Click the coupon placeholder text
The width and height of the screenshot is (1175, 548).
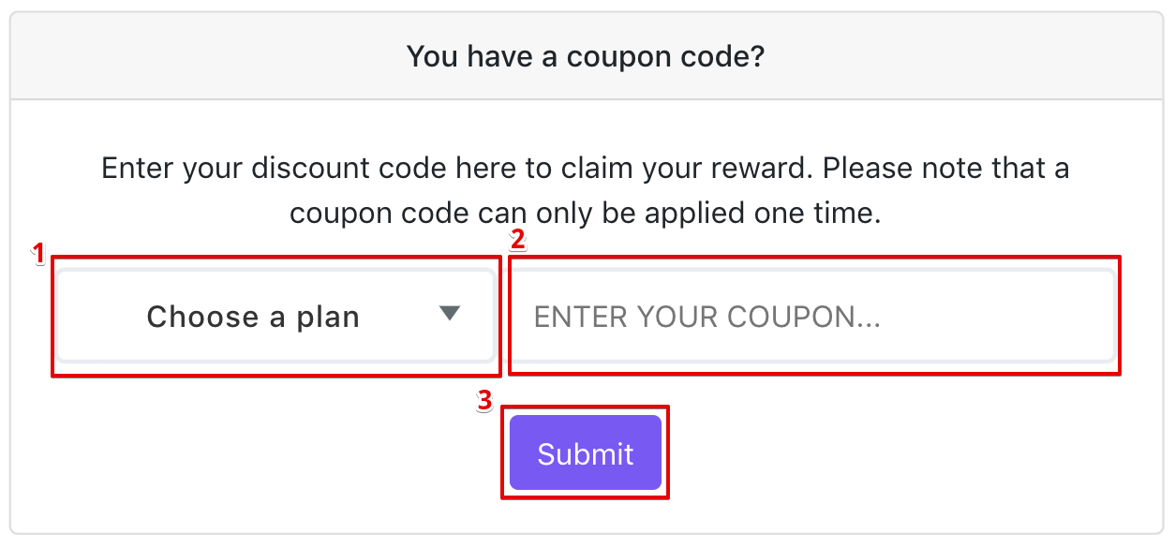tap(707, 317)
